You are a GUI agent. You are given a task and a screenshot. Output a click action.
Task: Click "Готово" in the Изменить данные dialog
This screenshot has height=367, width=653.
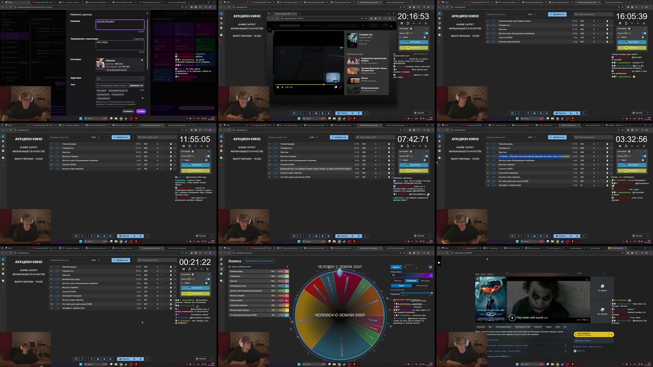[140, 111]
